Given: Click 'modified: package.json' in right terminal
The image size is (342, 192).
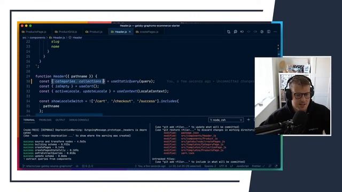Looking at the screenshot, I should point(181,133).
